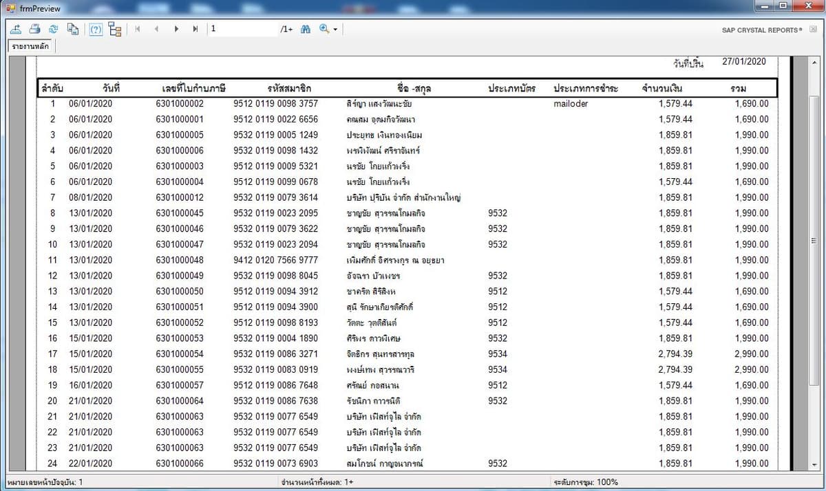The width and height of the screenshot is (826, 491).
Task: Maximize the frmPreview window
Action: [x=783, y=6]
